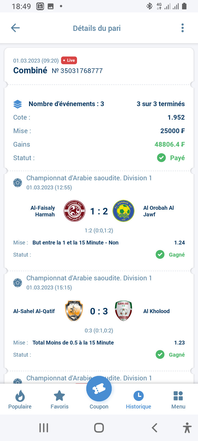Tap the soccer ball icon of second match
This screenshot has height=441, width=198.
[x=18, y=283]
